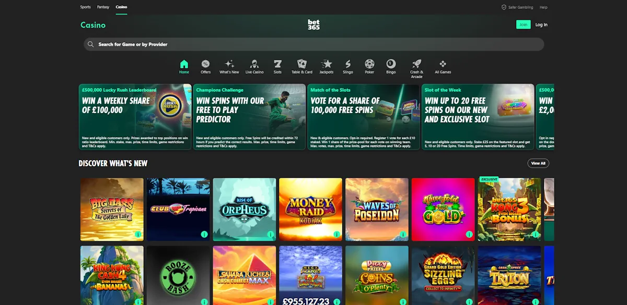Launch bet365 Kong 3 Bonus game

point(509,209)
